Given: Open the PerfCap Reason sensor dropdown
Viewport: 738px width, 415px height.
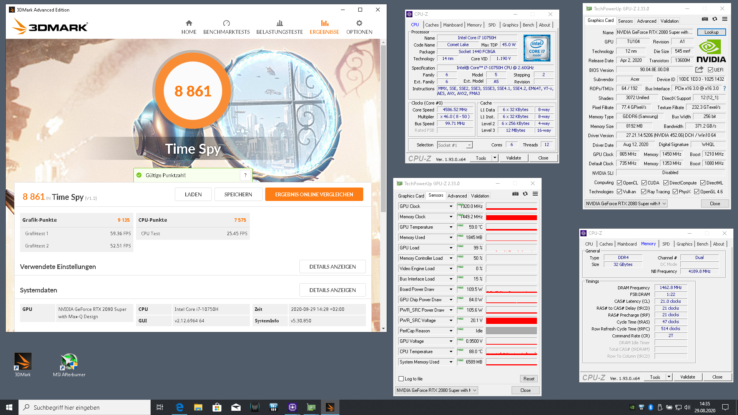Looking at the screenshot, I should point(451,331).
